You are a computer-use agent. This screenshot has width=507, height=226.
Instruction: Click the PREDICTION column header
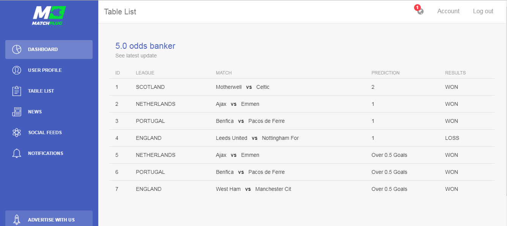tap(385, 73)
